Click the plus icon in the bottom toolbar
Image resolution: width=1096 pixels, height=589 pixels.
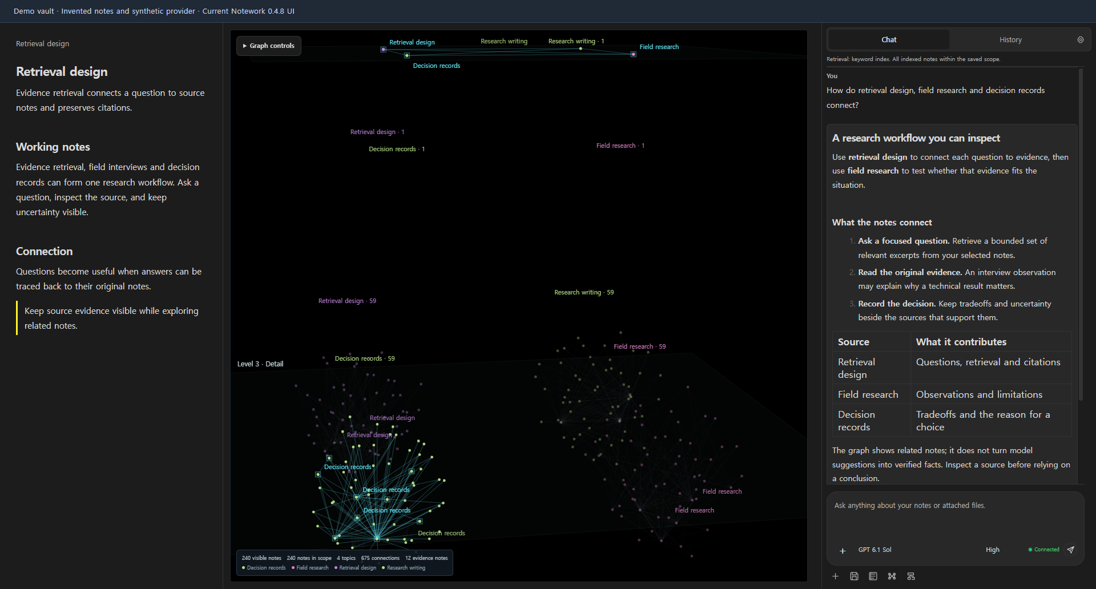[x=835, y=576]
